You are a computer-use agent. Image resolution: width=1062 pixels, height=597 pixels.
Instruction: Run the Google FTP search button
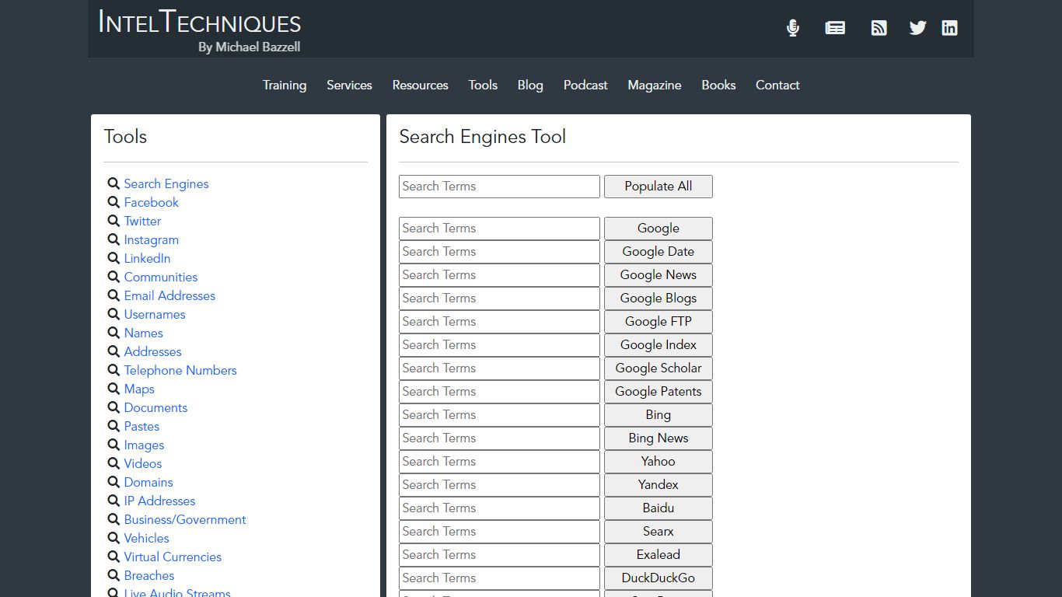point(659,322)
